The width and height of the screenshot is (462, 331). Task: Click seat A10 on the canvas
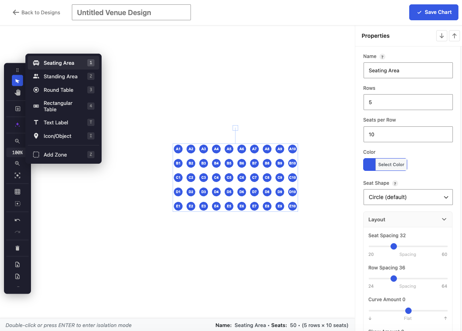[292, 149]
